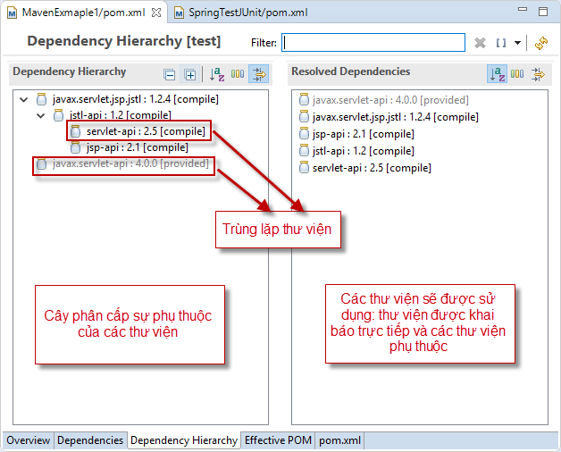Collapse all in Dependency Hierarchy panel

170,74
